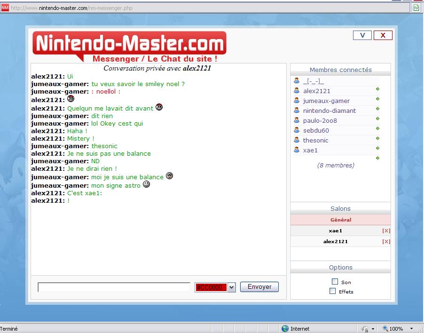Screen dimensions: 424x333
Task: Switch to the xae1 private conversation
Action: (x=336, y=231)
